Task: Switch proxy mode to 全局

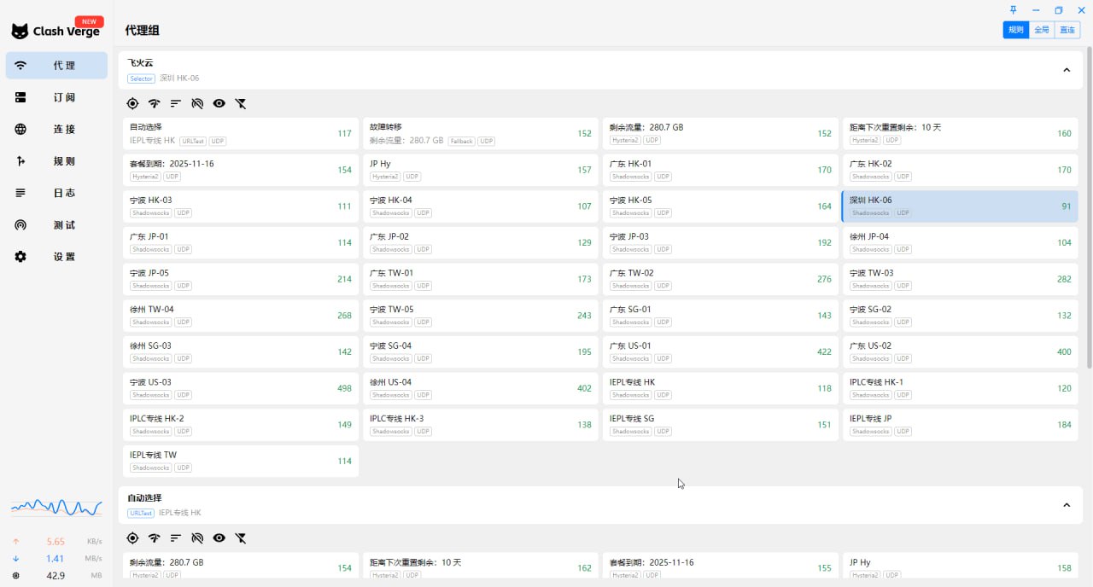Action: 1041,30
